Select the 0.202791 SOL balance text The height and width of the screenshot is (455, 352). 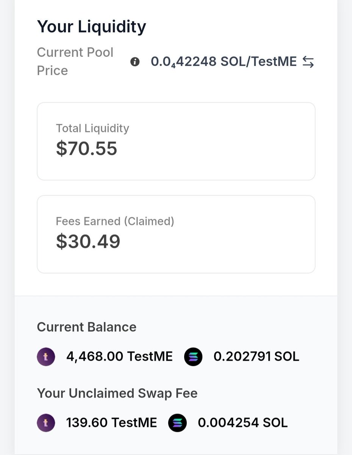tap(256, 357)
